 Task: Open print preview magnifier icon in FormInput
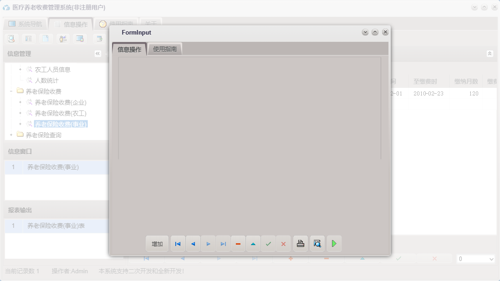coord(317,244)
